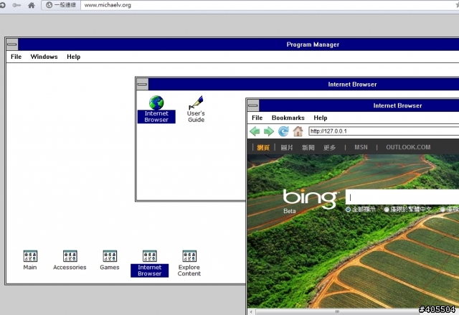Click the outer browser home icon
459x315 pixels.
[32, 5]
